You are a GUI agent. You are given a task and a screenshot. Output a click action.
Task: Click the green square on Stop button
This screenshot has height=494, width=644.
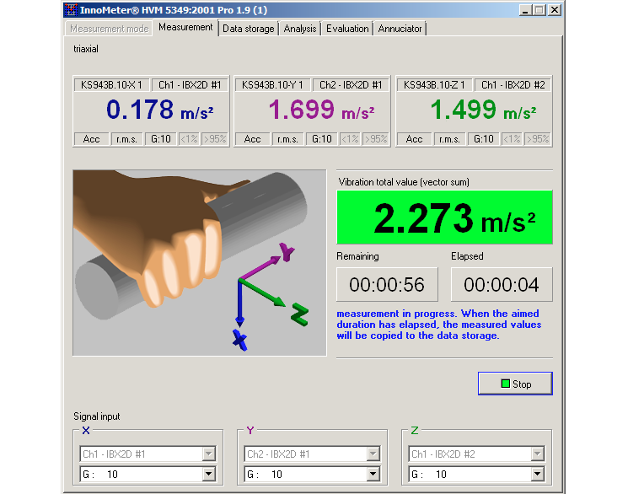(x=505, y=384)
